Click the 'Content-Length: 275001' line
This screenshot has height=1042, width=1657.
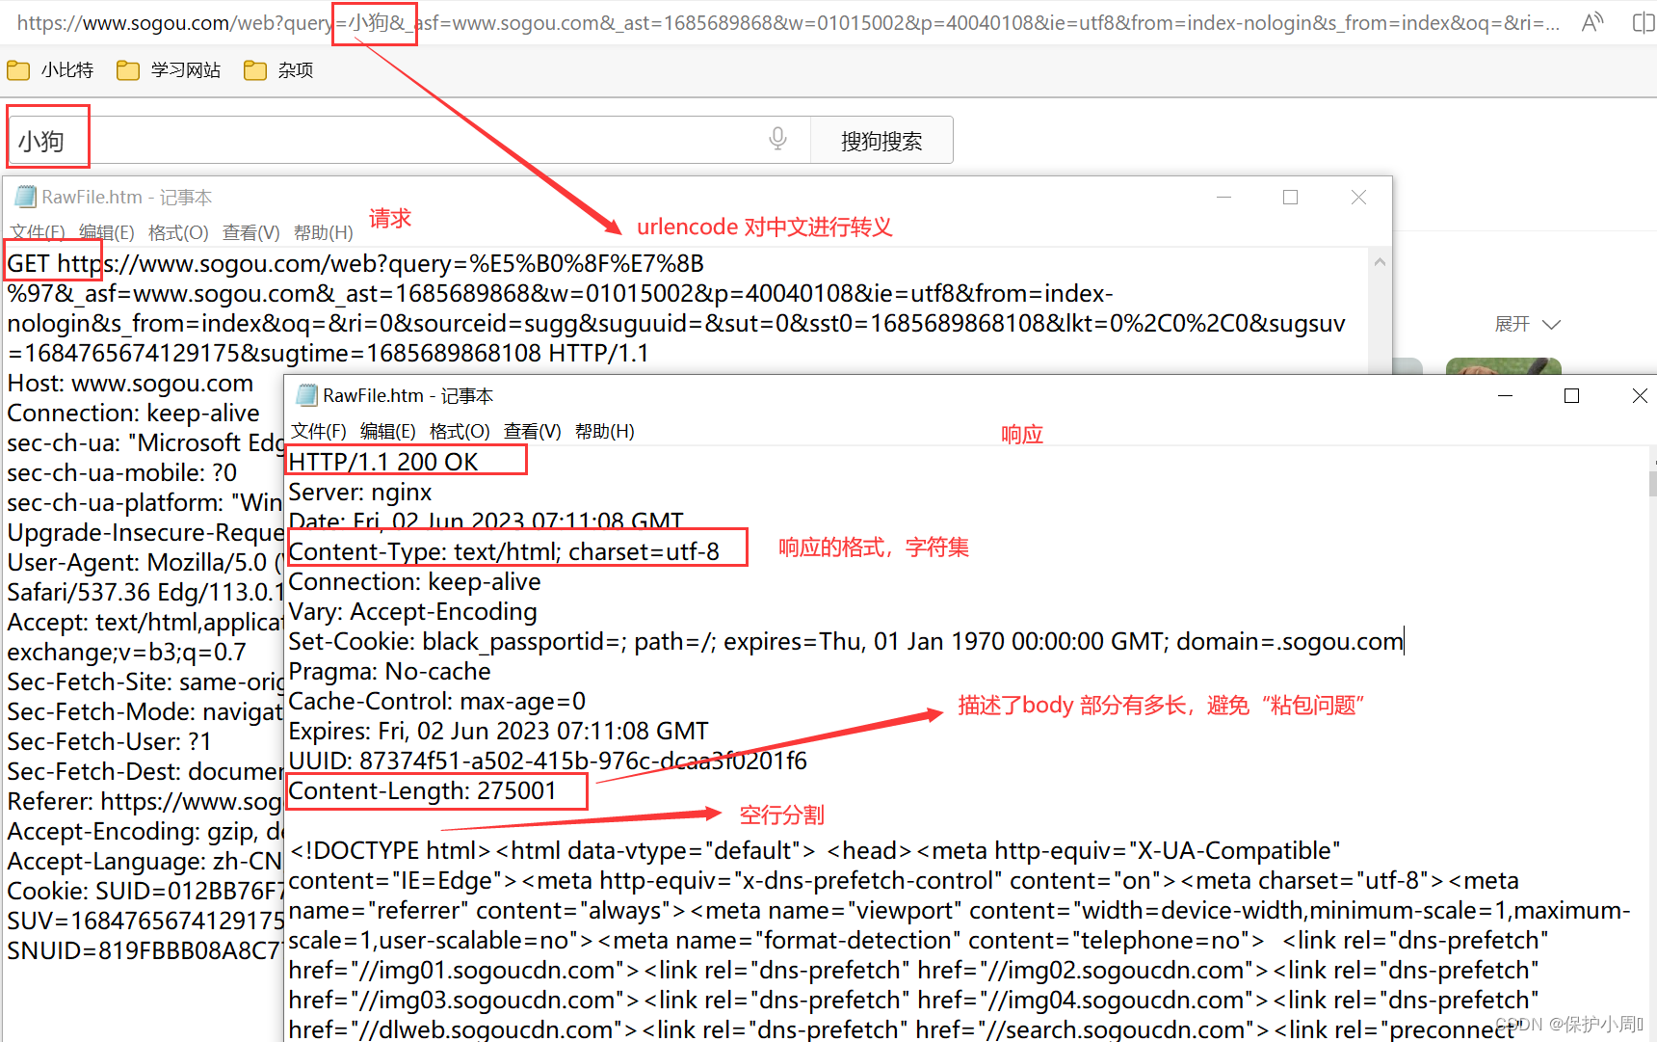pyautogui.click(x=423, y=791)
